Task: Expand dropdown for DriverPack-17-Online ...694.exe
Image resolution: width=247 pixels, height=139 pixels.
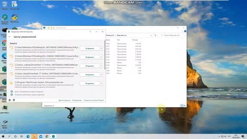Action: pos(101,66)
